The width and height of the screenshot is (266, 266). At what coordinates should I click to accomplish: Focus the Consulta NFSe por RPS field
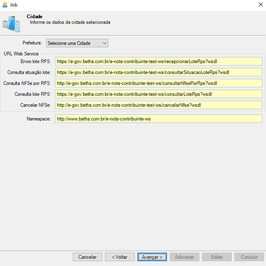click(158, 83)
